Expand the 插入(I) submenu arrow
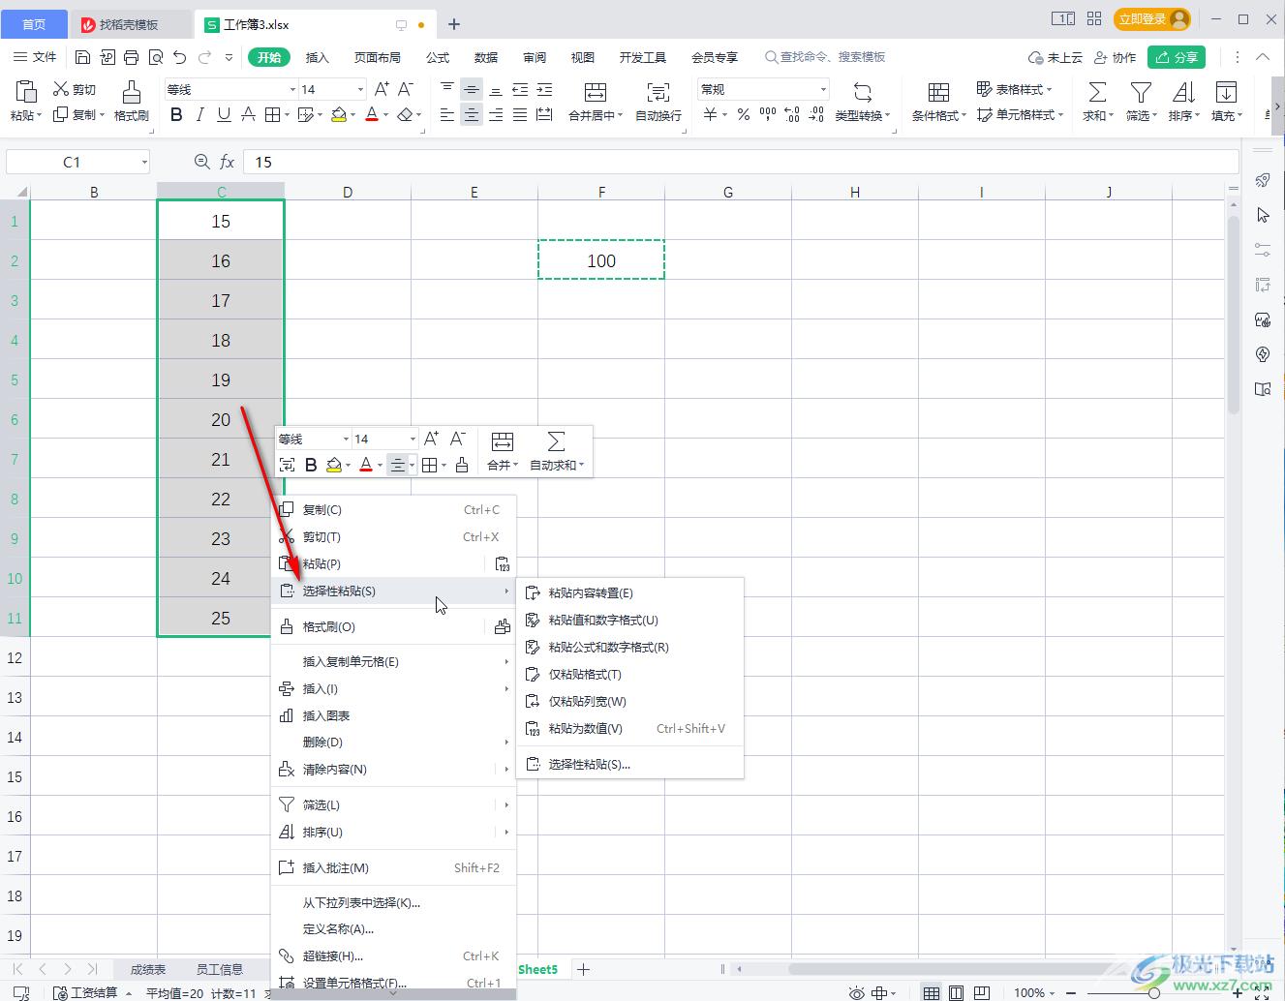 pyautogui.click(x=506, y=689)
